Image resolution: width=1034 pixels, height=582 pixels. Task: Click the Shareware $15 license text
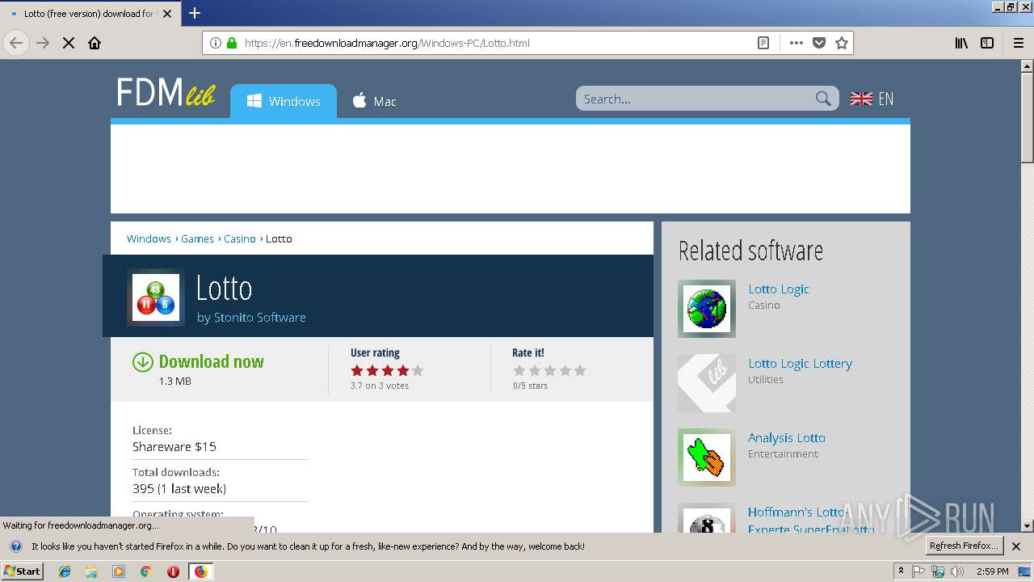point(174,446)
